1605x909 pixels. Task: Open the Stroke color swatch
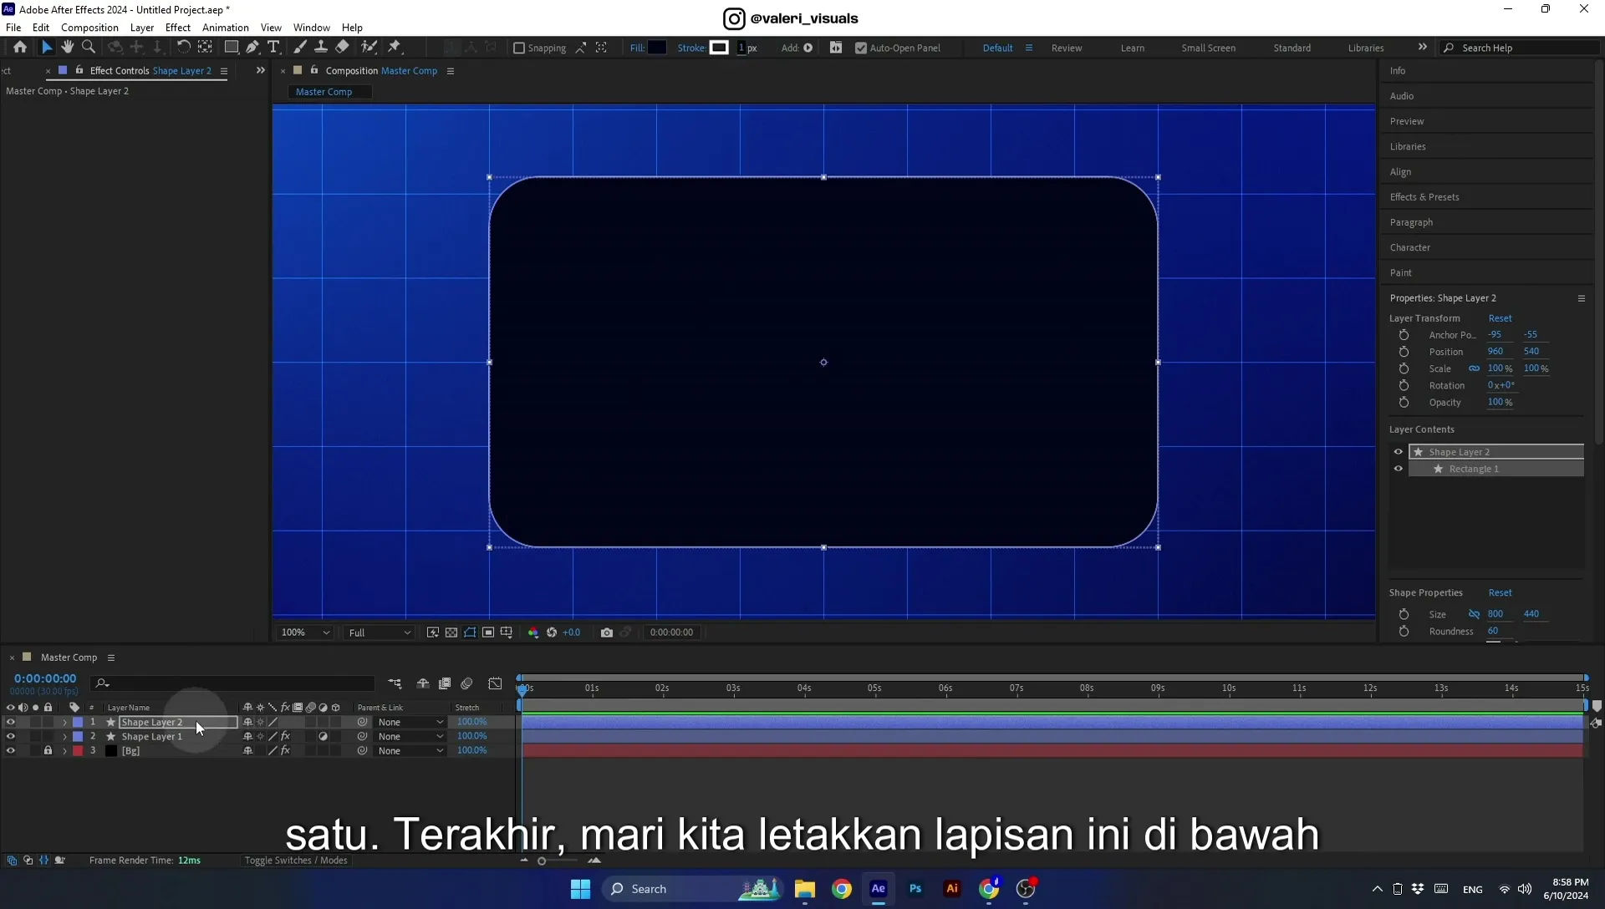coord(719,48)
